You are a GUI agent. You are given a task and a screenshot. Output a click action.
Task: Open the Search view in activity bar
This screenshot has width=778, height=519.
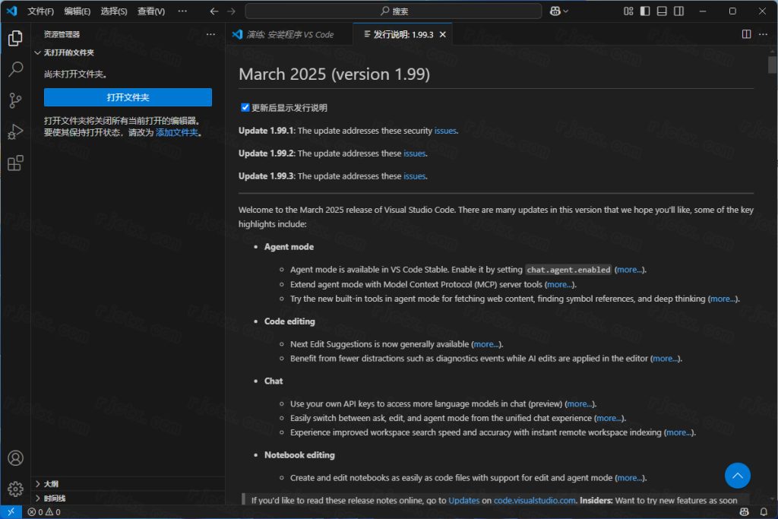coord(15,69)
